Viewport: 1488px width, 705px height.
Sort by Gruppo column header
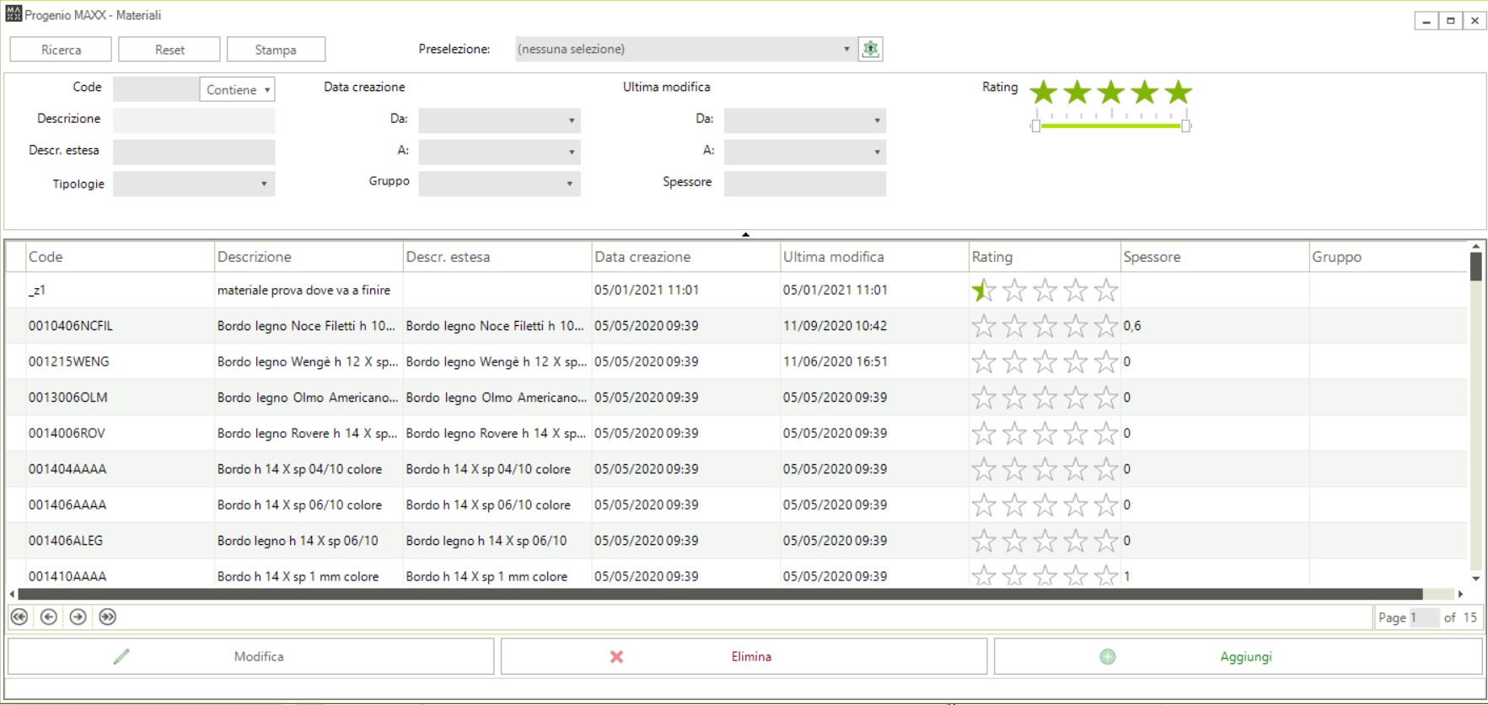[1389, 257]
